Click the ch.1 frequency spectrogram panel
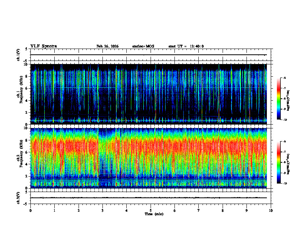The image size is (305, 236). pos(149,94)
